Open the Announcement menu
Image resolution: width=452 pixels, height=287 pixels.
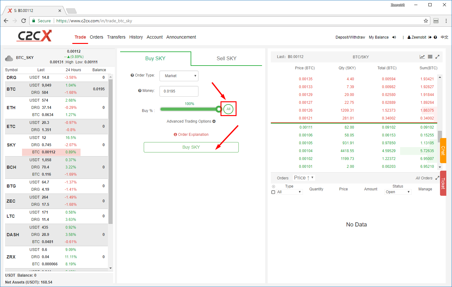point(181,37)
